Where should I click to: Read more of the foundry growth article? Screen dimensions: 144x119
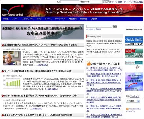point(51,89)
